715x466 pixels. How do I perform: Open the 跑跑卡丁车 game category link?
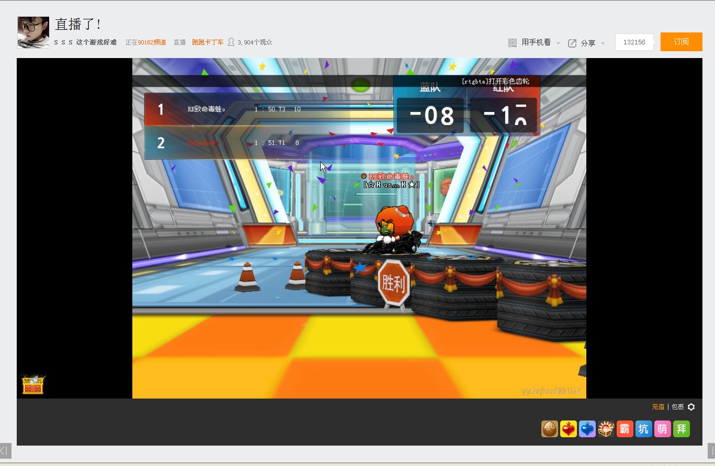tap(208, 42)
